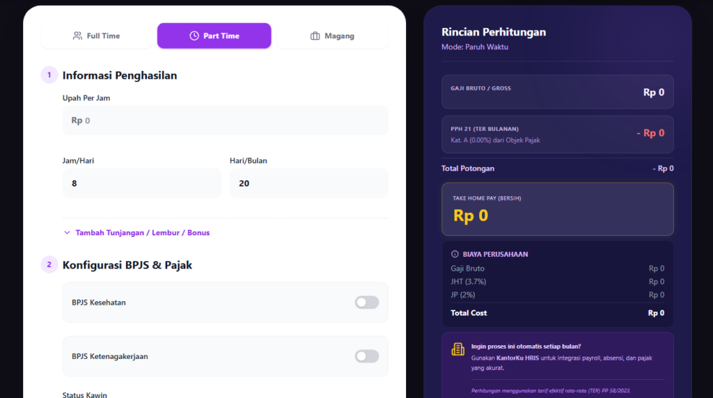Click the clock icon on Part Time tab

click(x=194, y=36)
